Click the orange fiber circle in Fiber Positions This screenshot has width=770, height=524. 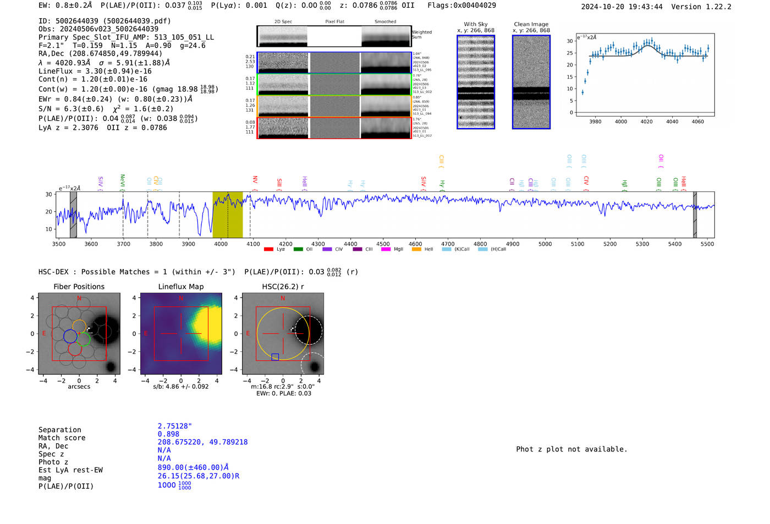(79, 327)
